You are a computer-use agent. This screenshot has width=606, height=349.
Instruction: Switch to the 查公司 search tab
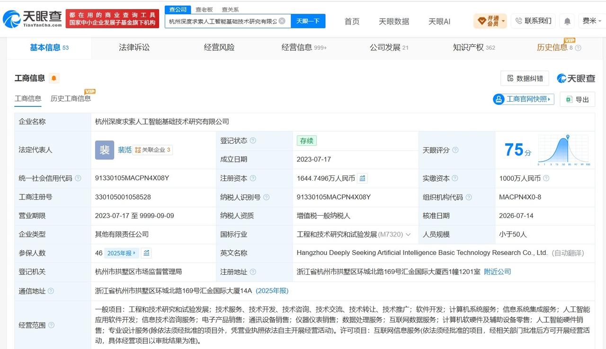point(178,9)
